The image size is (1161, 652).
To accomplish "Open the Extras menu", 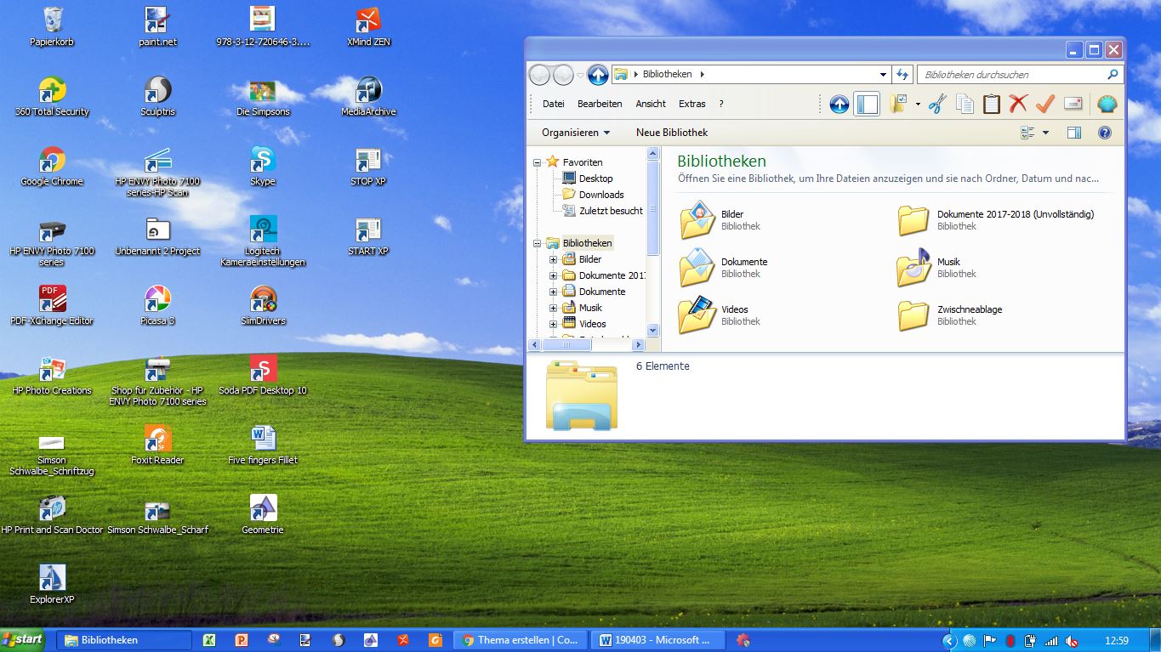I will pos(691,104).
